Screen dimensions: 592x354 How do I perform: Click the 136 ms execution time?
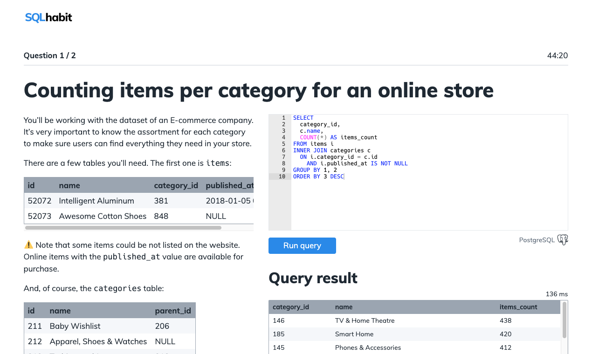556,294
